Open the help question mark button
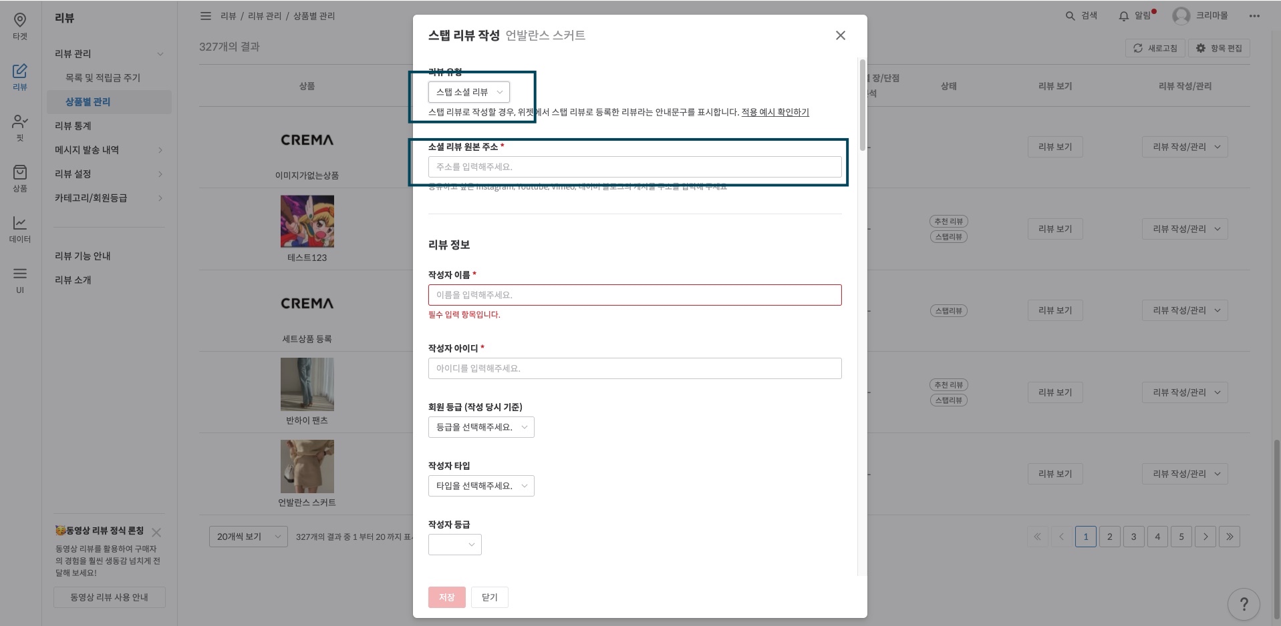This screenshot has height=626, width=1281. pos(1243,604)
